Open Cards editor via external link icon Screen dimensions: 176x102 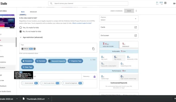coord(136,27)
